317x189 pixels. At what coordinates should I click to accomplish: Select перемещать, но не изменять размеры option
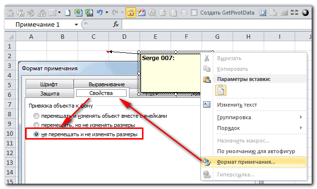pos(84,125)
